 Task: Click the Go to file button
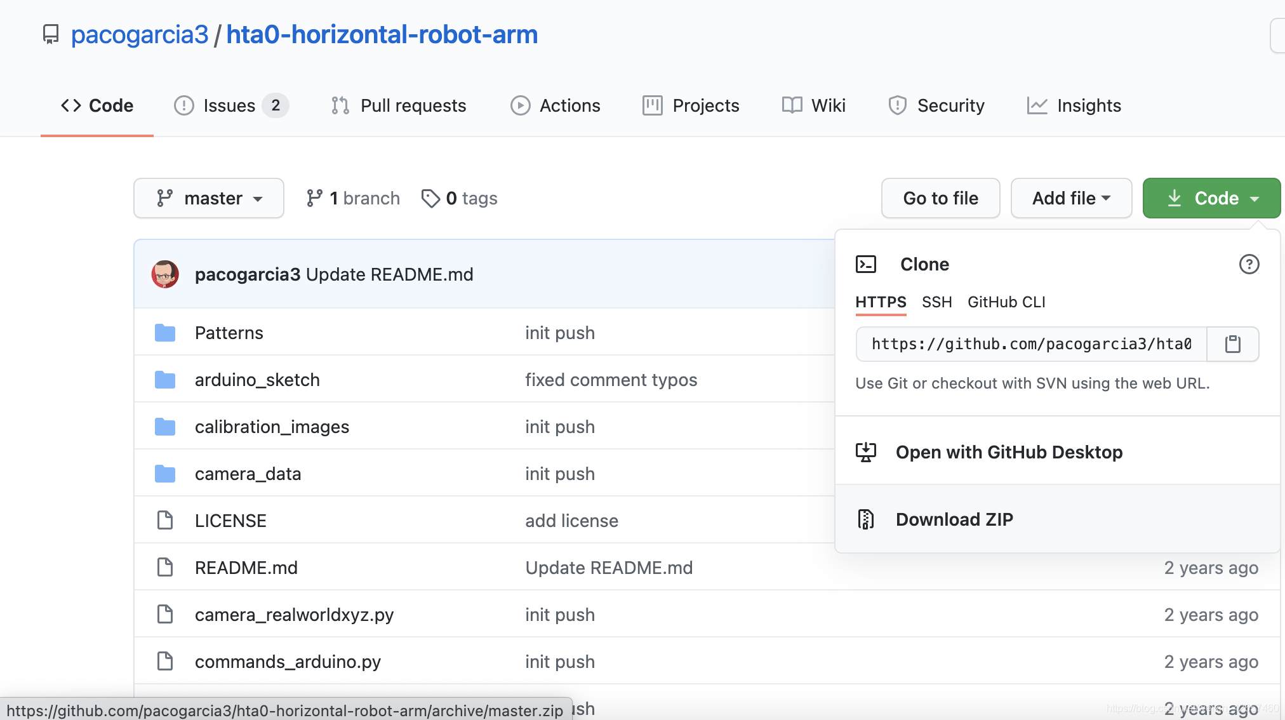(x=941, y=198)
